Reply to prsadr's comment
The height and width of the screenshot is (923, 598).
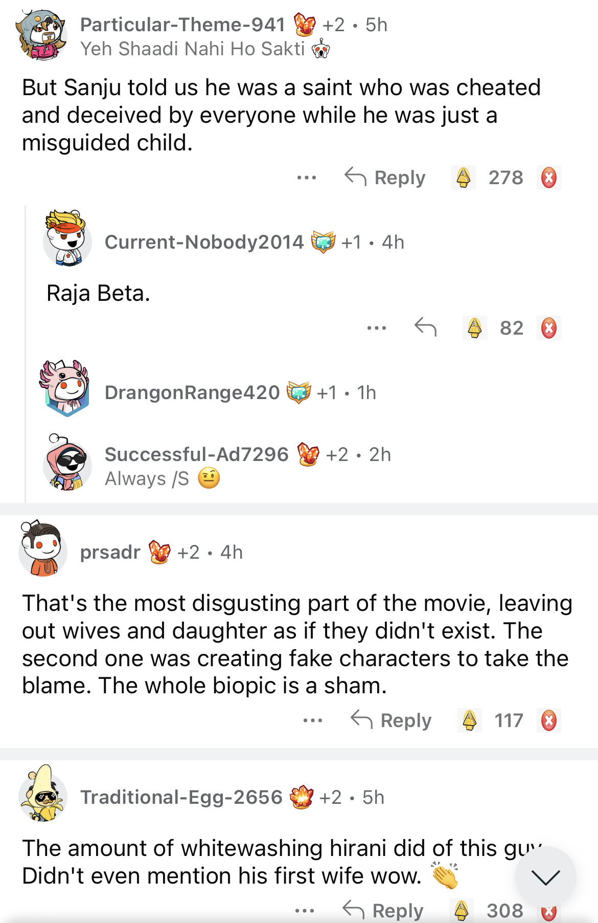pos(391,720)
